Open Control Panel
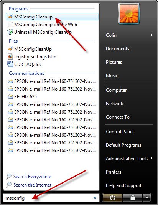Screen dimensions: 158x205 pyautogui.click(x=120, y=132)
